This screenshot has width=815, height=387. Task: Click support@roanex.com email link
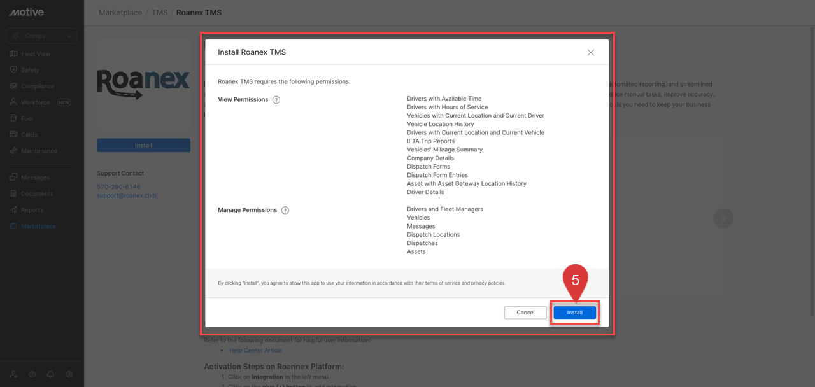click(x=126, y=195)
